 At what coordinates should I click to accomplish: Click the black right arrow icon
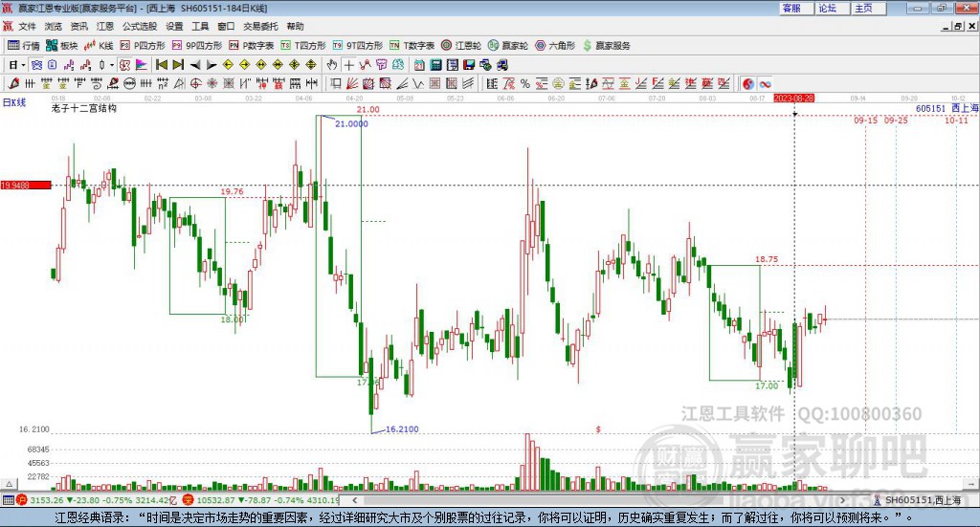point(212,65)
